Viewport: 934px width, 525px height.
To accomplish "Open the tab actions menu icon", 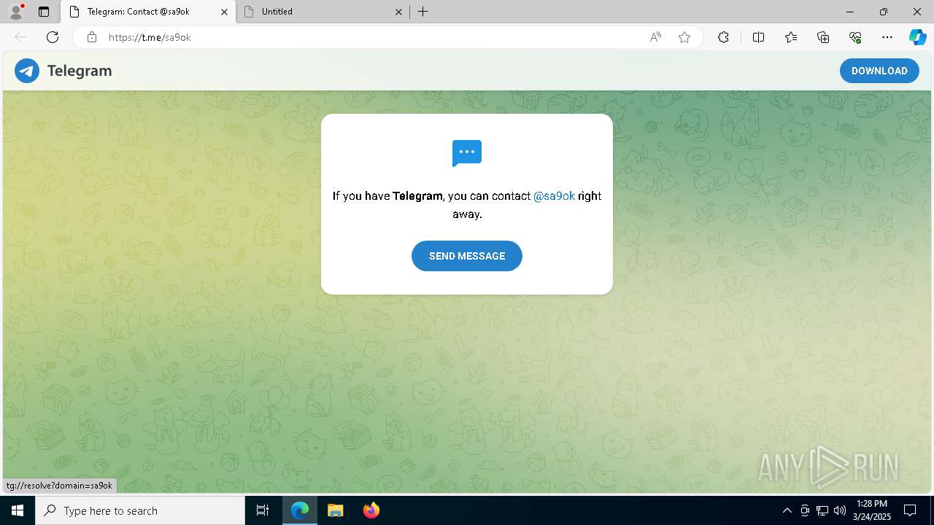I will coord(44,12).
